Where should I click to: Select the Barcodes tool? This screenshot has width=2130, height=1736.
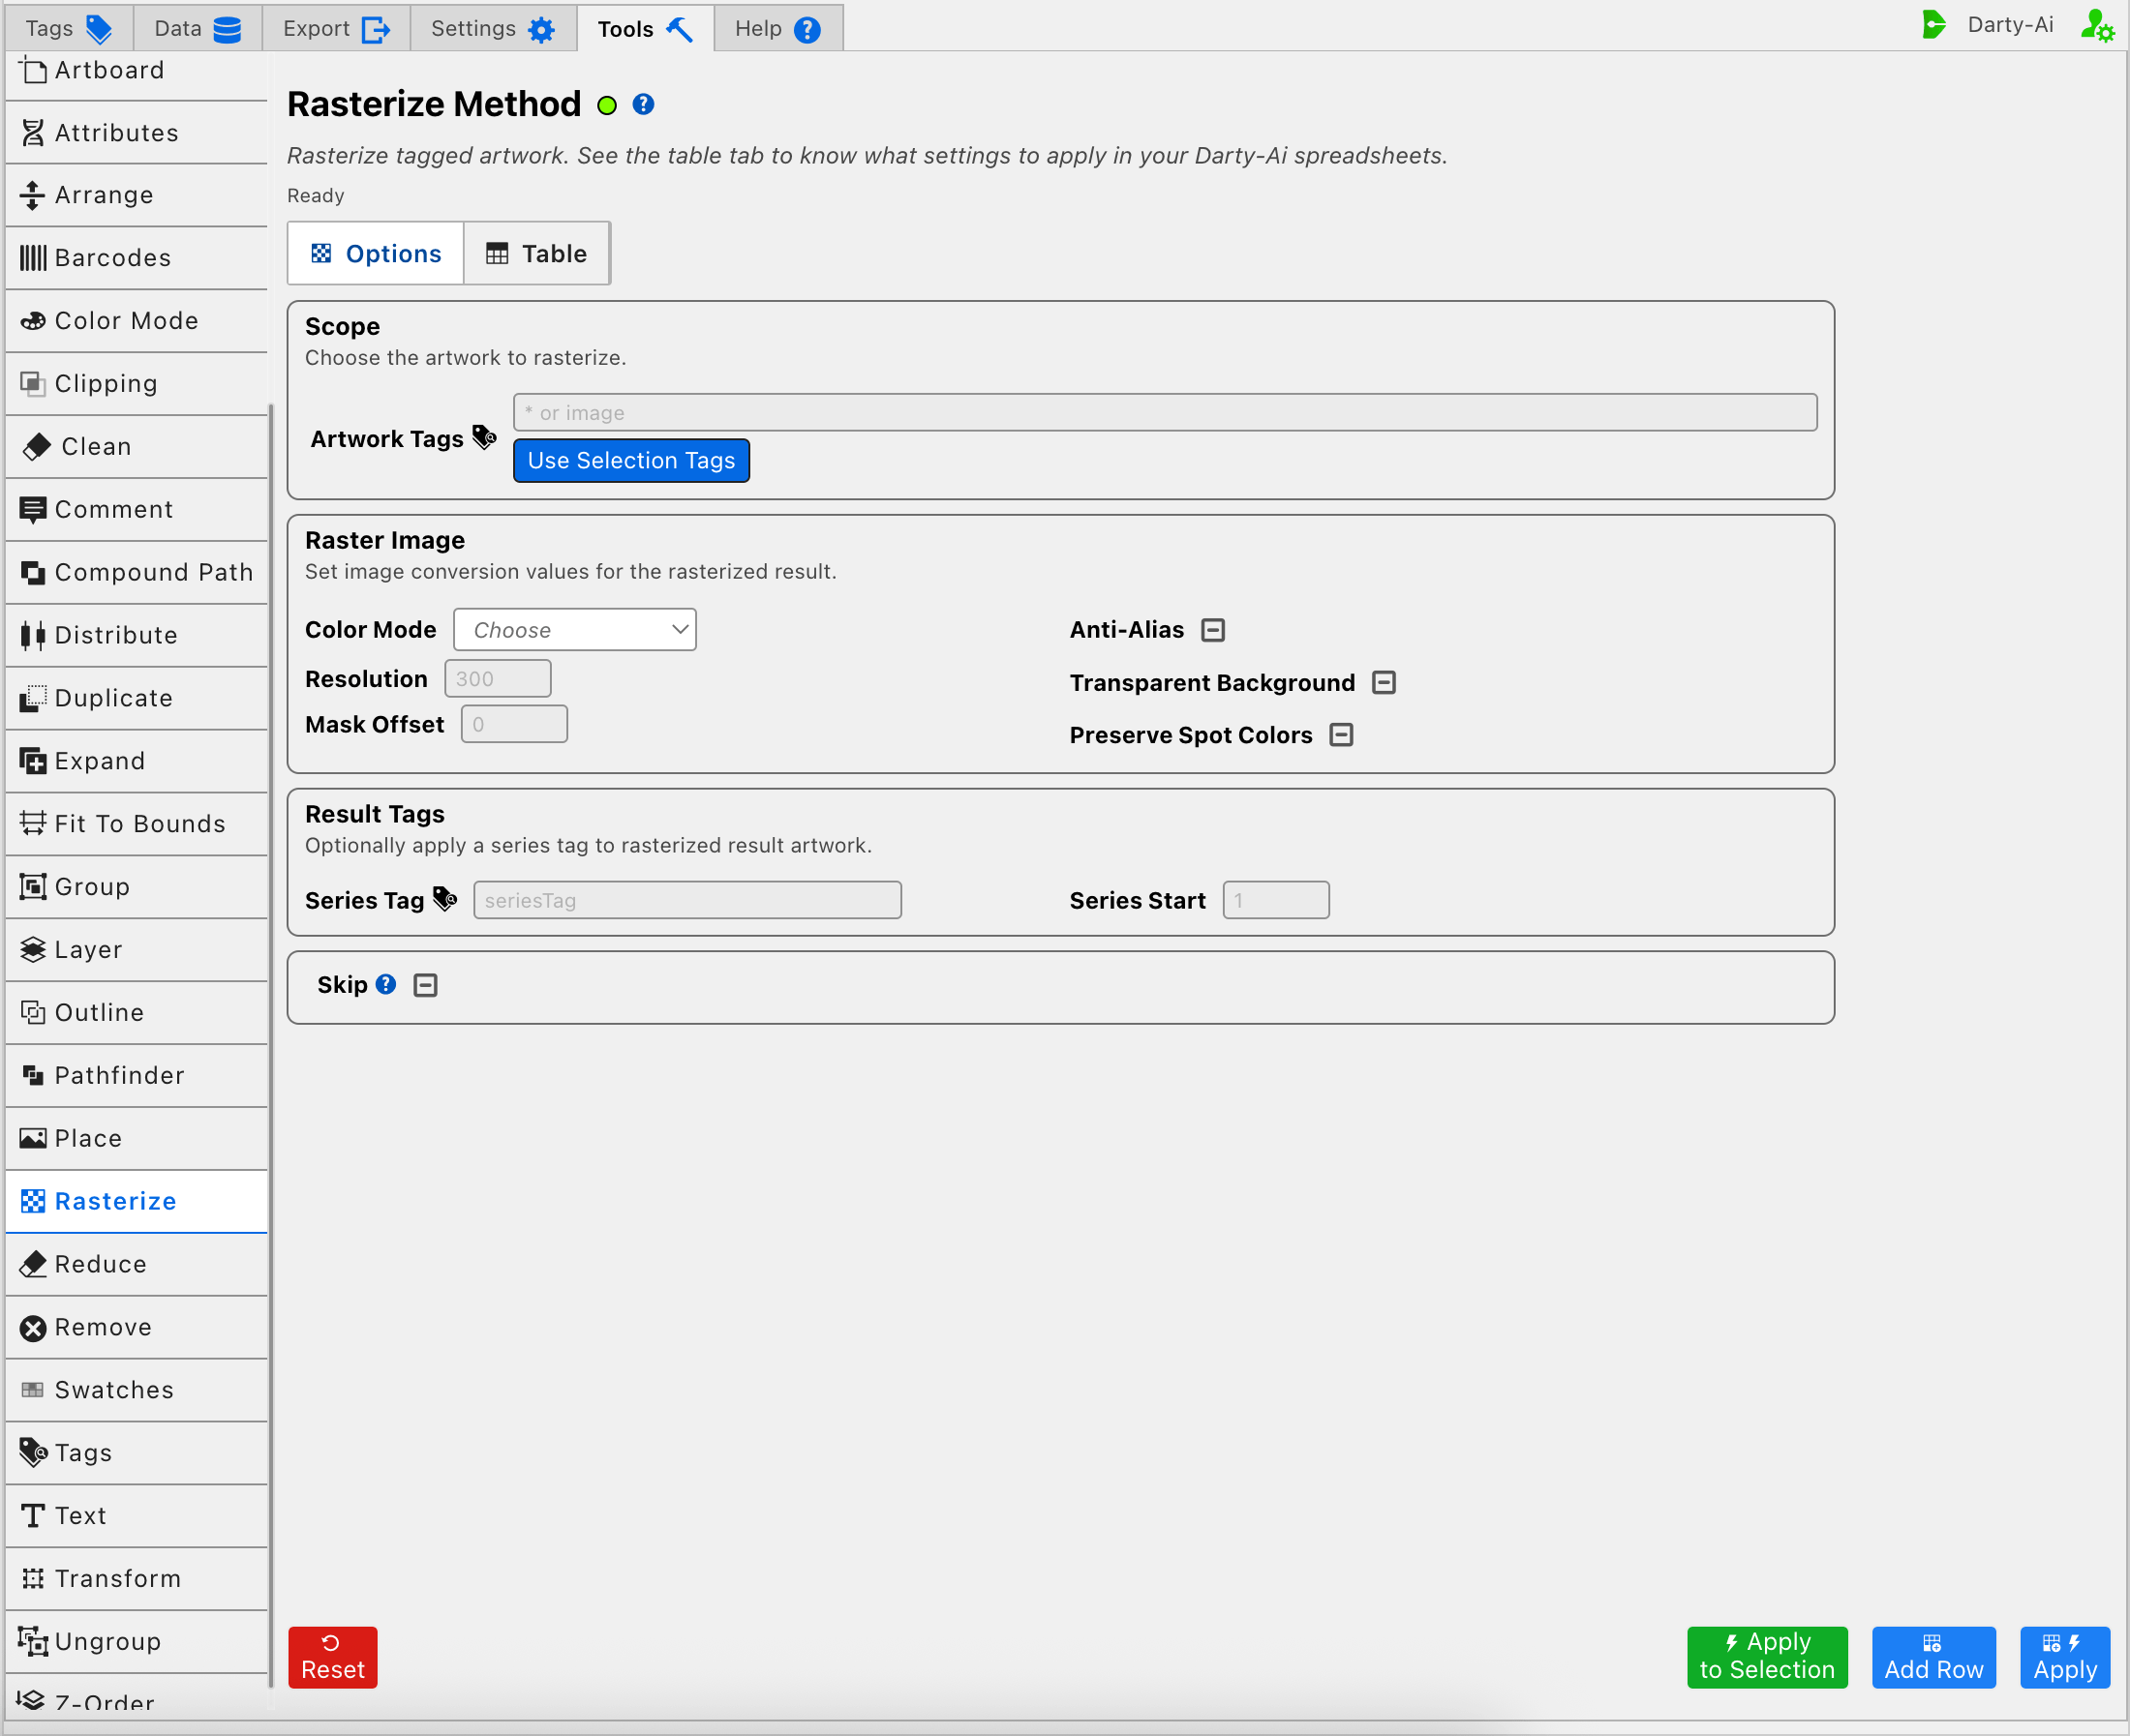[137, 258]
